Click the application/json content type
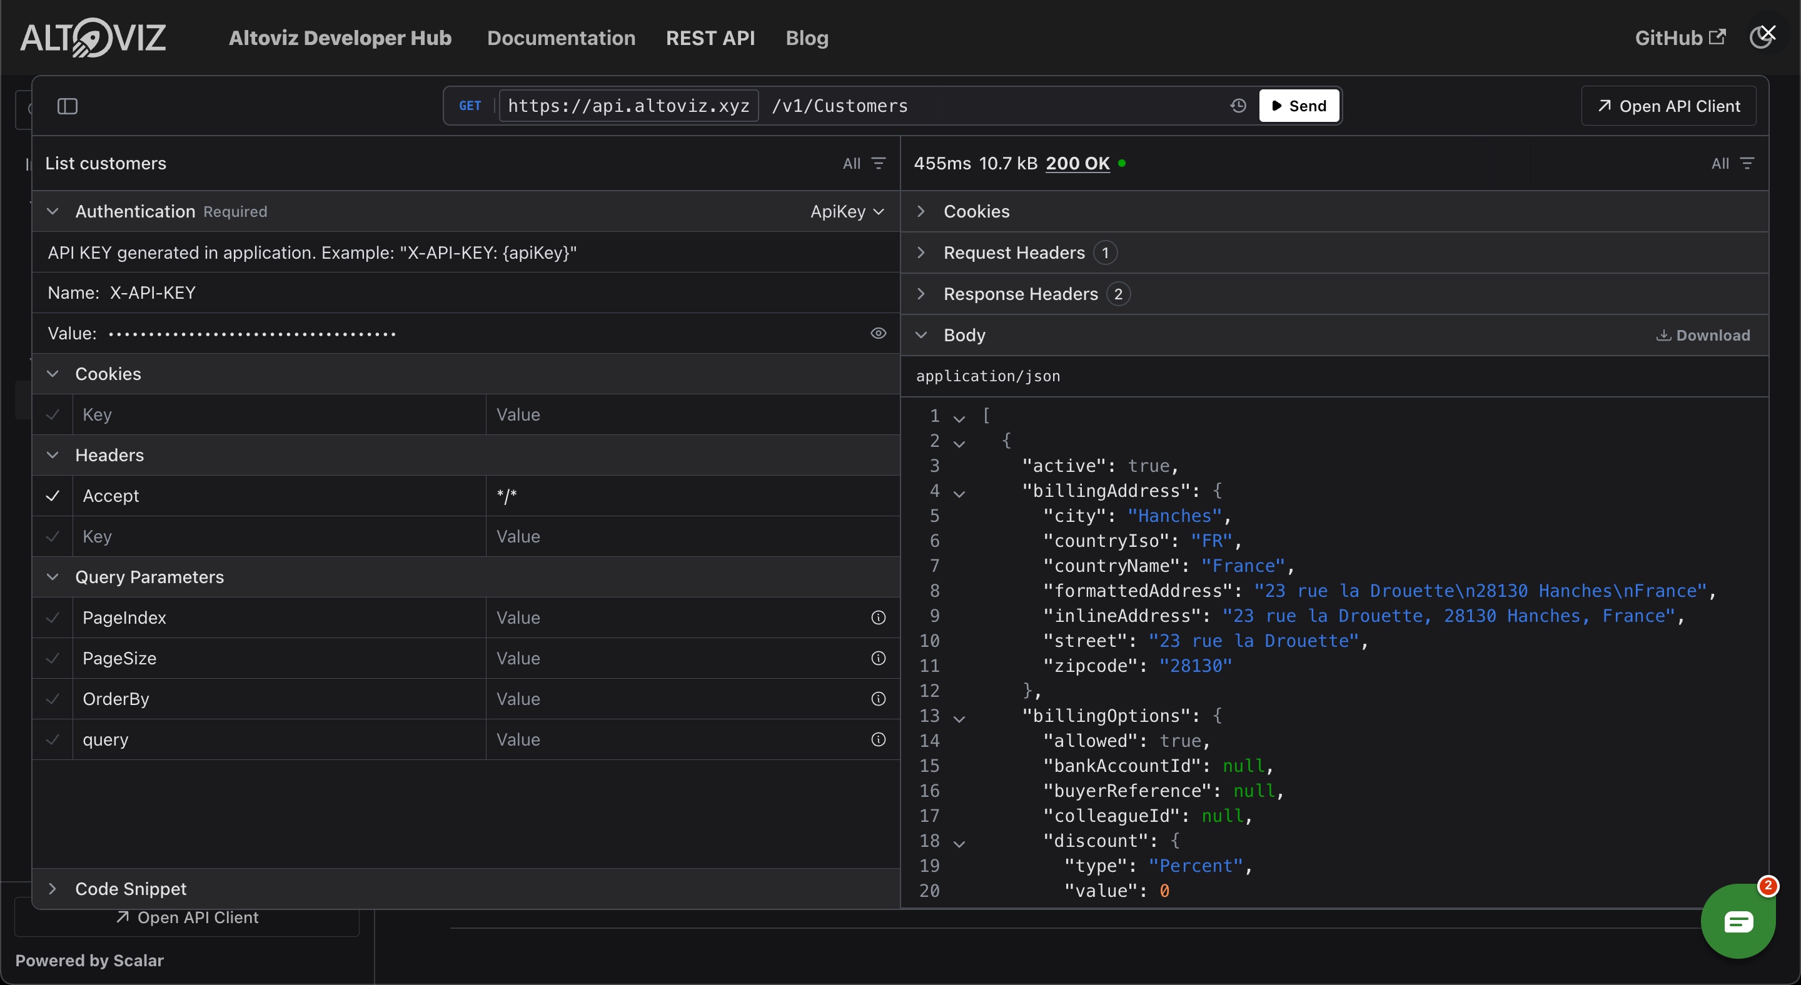1801x985 pixels. click(988, 376)
